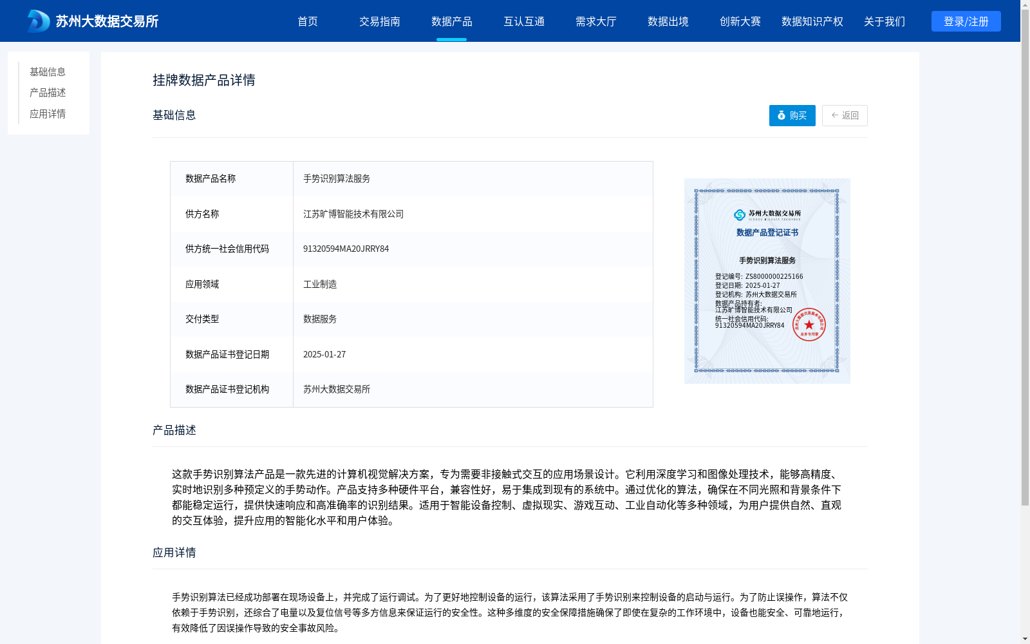Go to 互认互通 page
Screen dimensions: 1030x644
[x=524, y=21]
